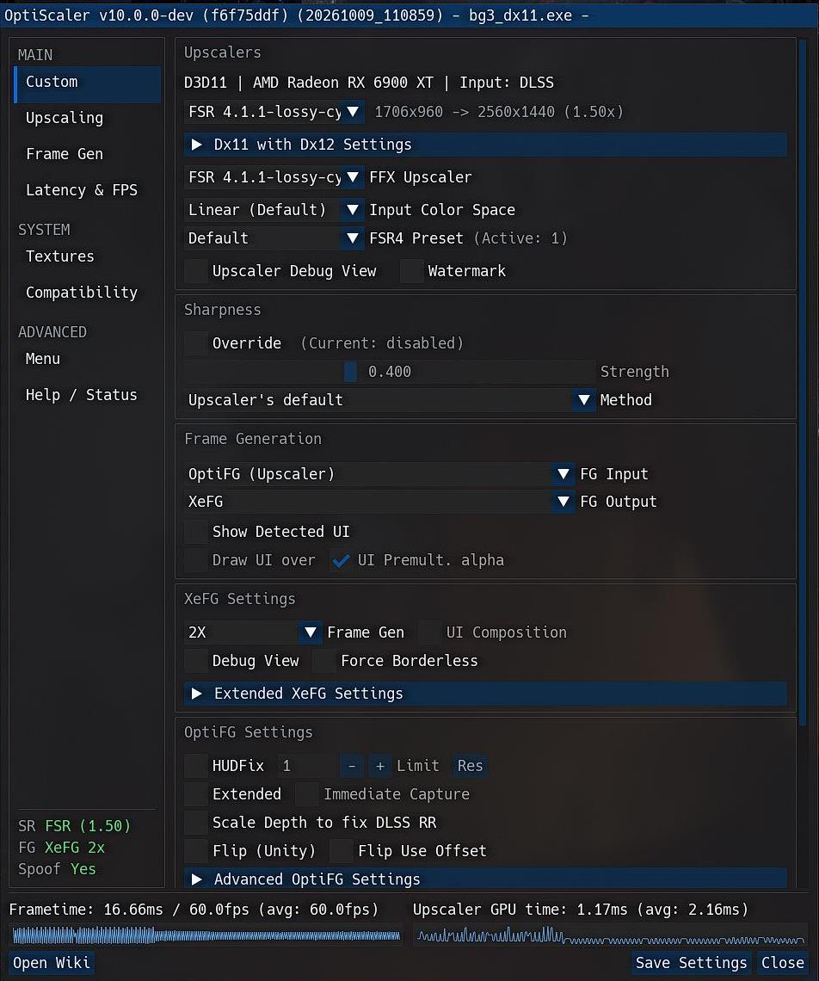This screenshot has width=819, height=981.
Task: Enable the Sharpness Override checkbox
Action: (x=196, y=342)
